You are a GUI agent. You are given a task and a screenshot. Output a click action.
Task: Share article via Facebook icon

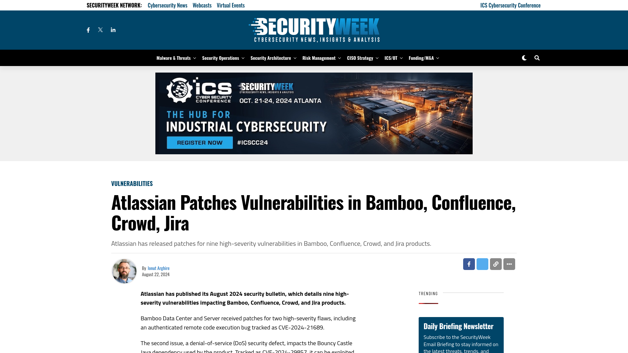pos(469,264)
